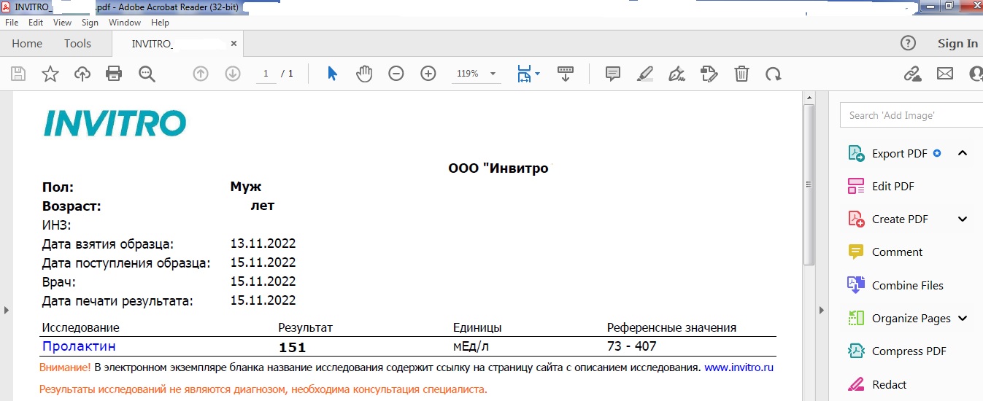Click the Print file icon
Viewport: 983px width, 401px height.
[114, 74]
